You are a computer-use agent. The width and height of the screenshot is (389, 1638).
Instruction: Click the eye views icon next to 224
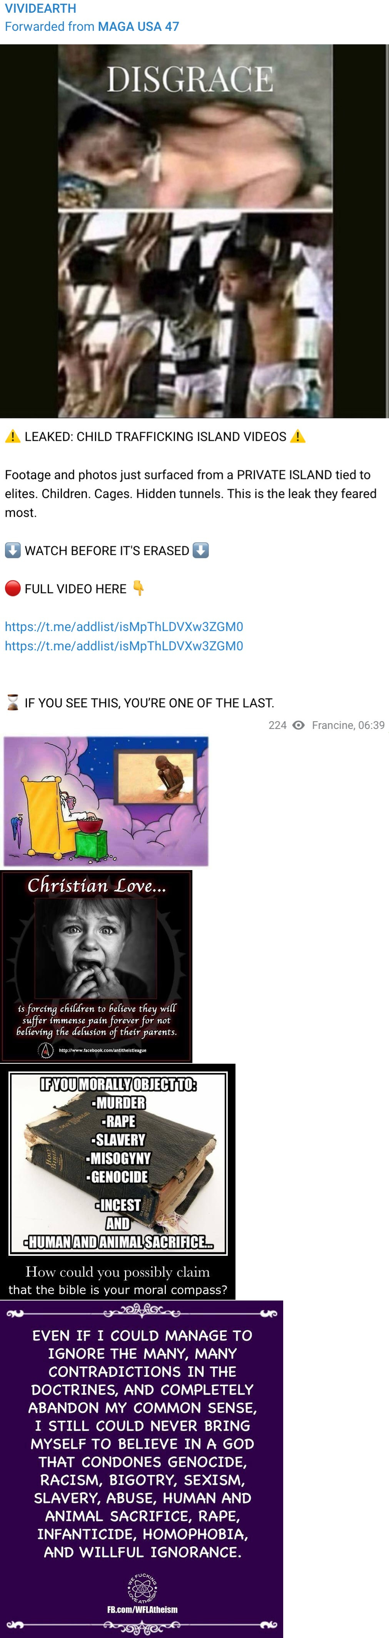click(x=298, y=725)
